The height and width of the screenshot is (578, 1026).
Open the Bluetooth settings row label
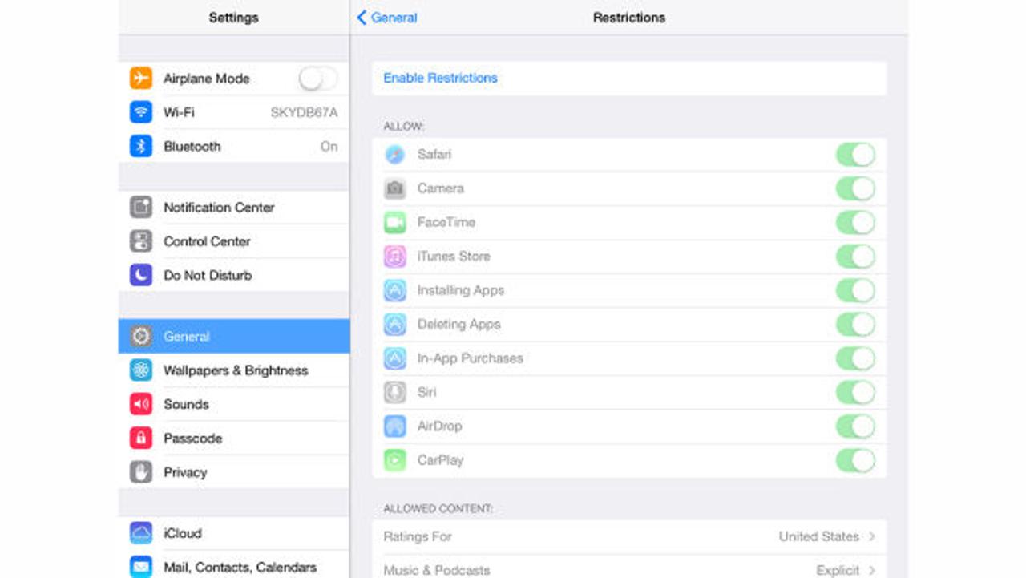coord(192,146)
